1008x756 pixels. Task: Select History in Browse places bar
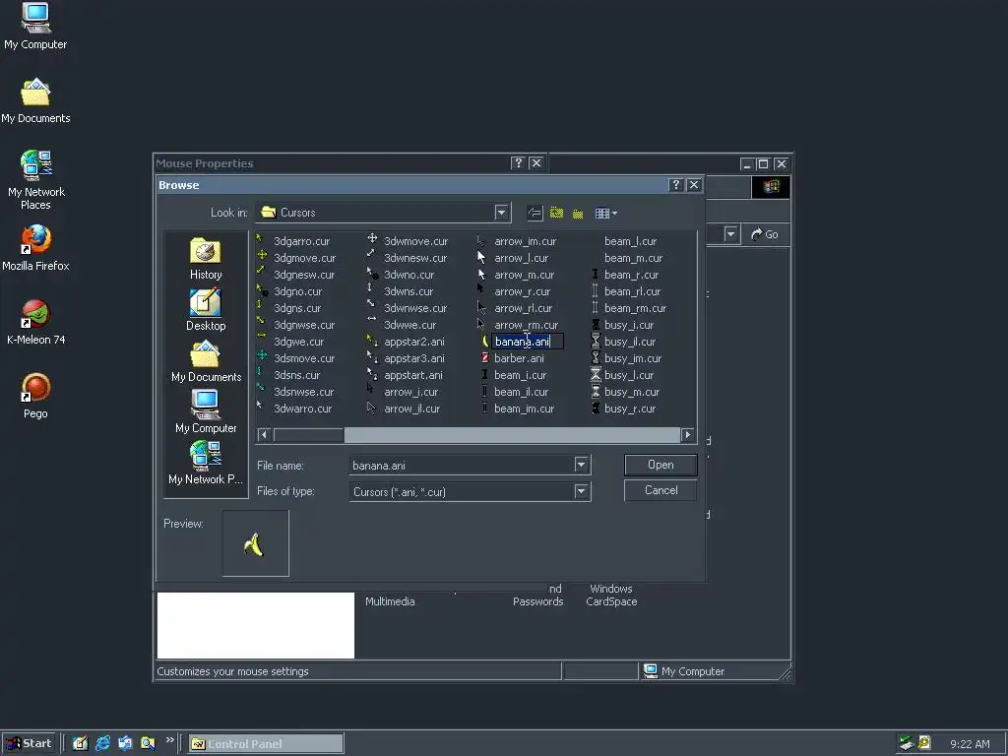click(x=206, y=259)
